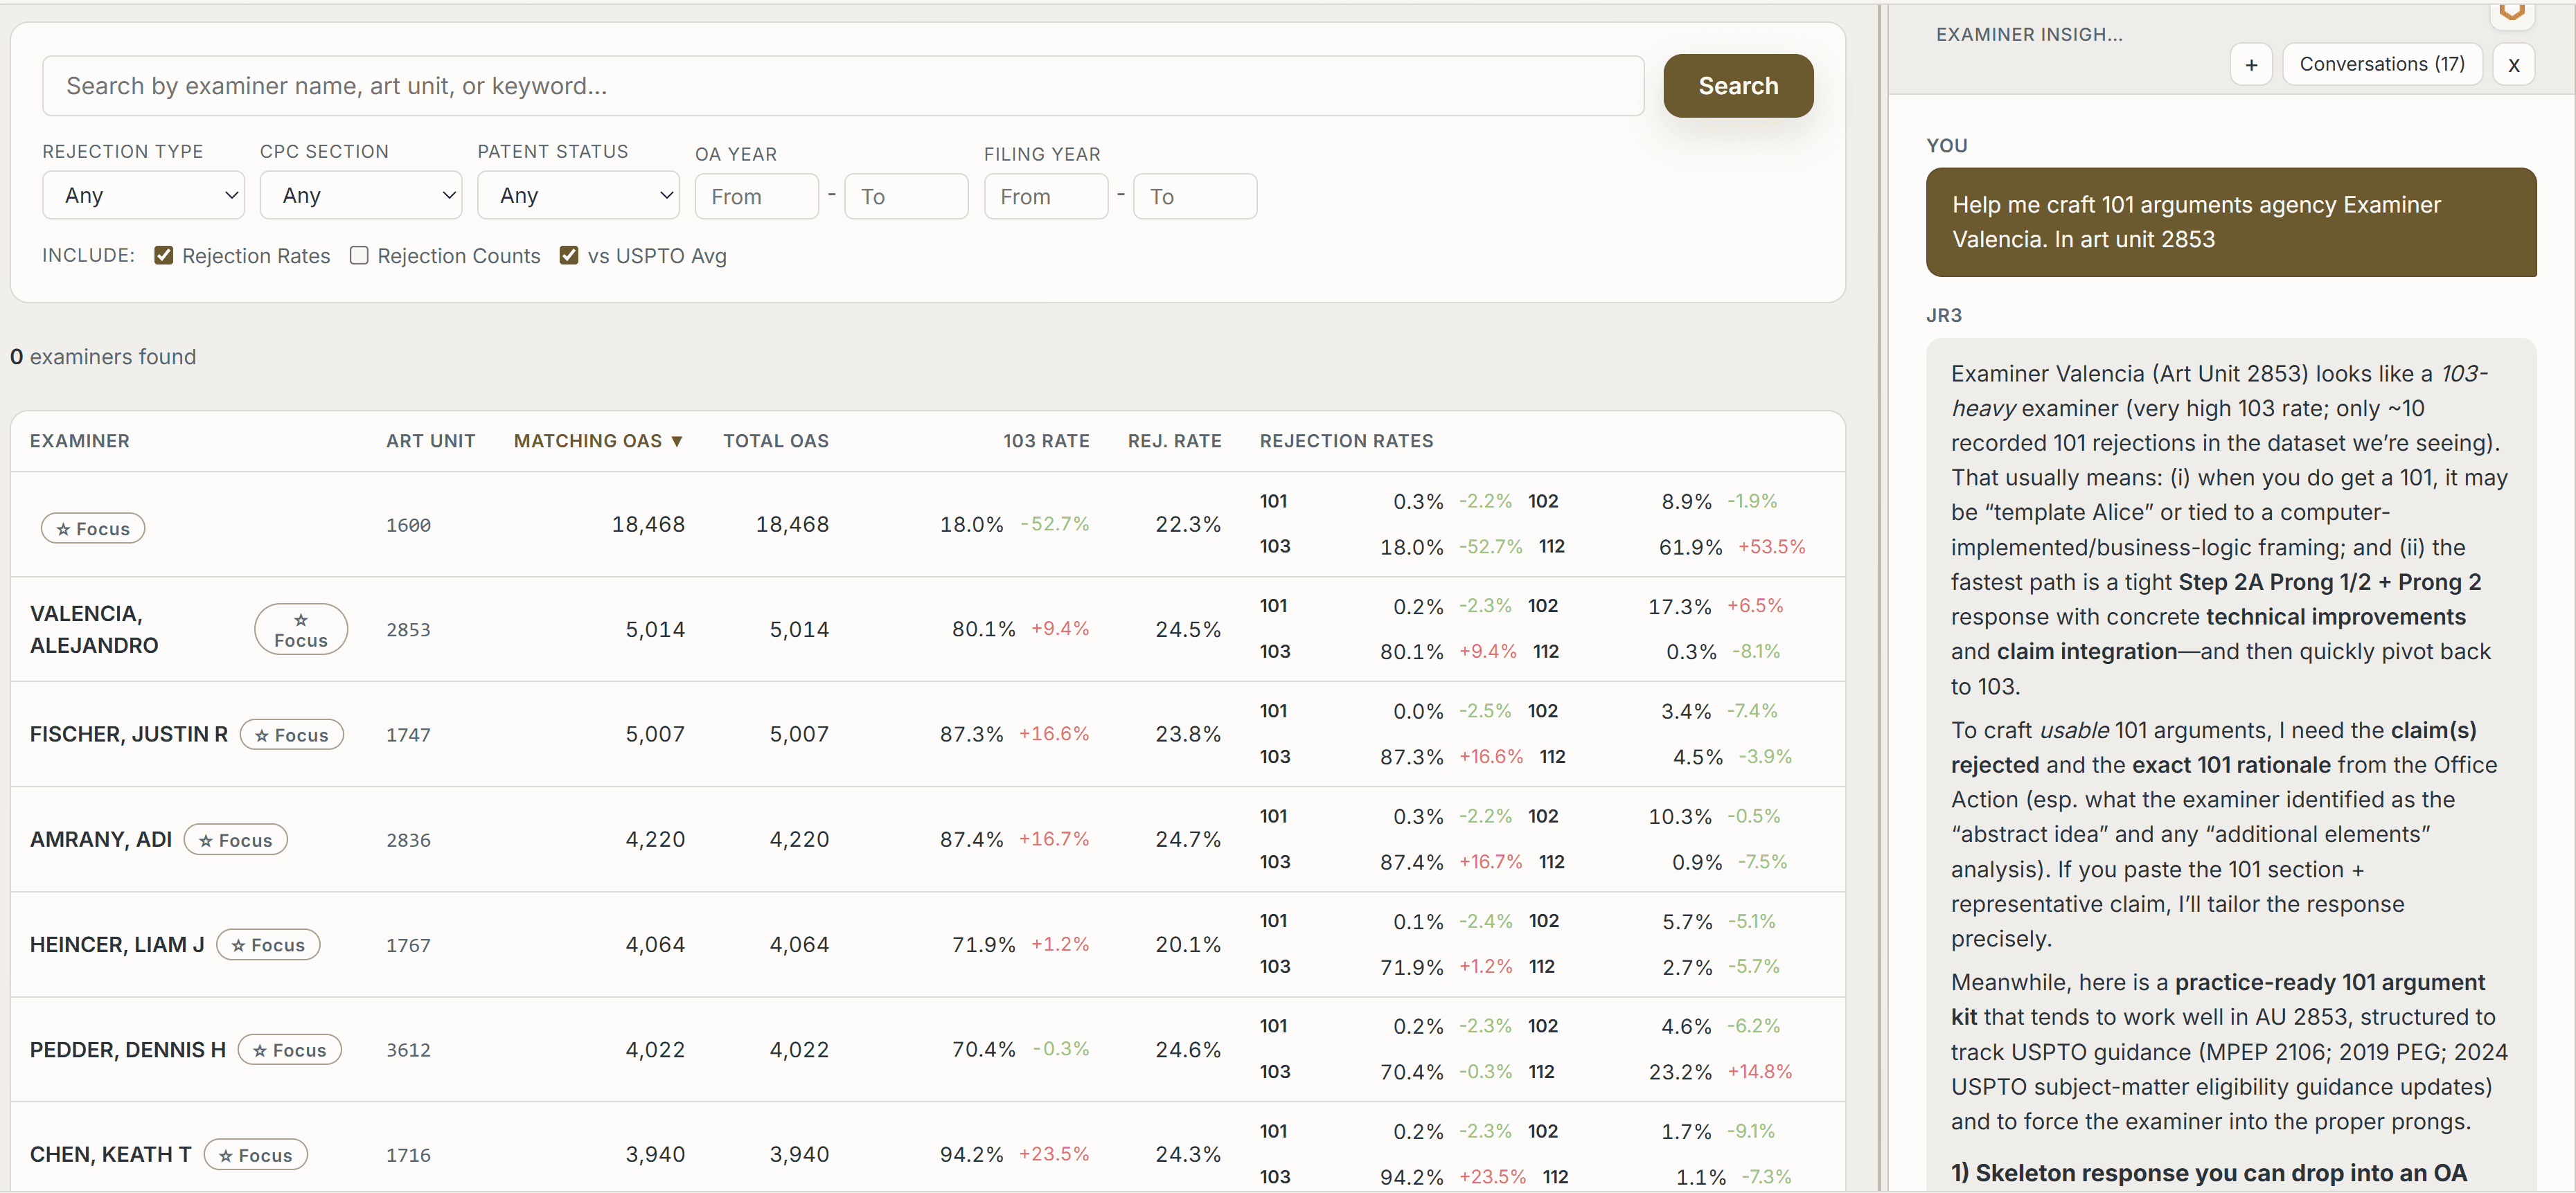The image size is (2576, 1193).
Task: Toggle Focus star for Heincer, Liam J
Action: (267, 945)
